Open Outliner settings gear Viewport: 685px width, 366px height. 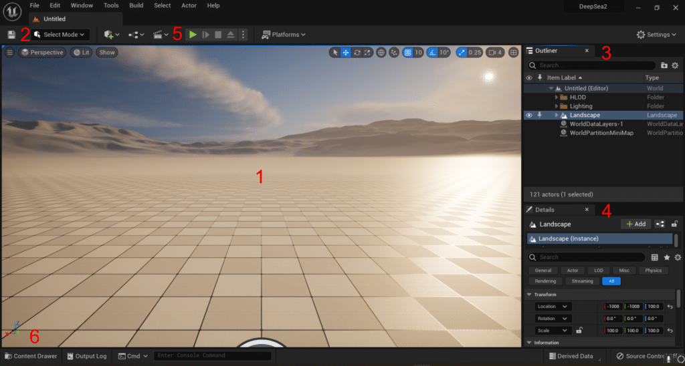675,65
